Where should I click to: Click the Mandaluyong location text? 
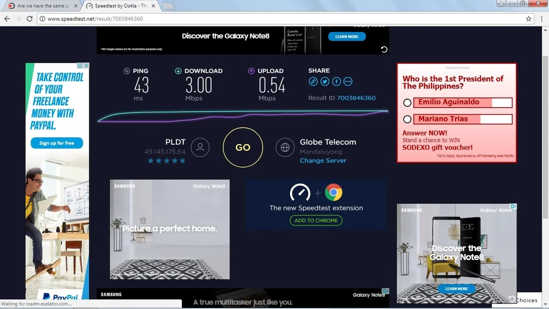point(321,151)
